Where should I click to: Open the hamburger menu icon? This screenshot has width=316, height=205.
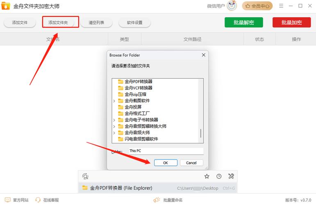(281, 6)
